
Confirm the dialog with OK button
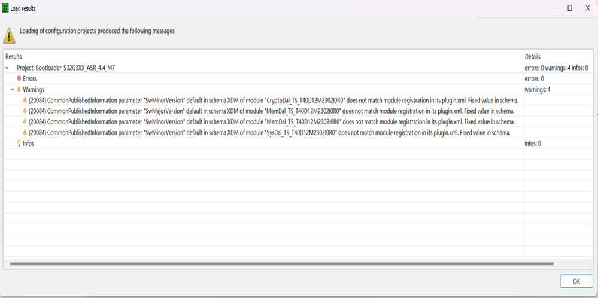(x=576, y=281)
